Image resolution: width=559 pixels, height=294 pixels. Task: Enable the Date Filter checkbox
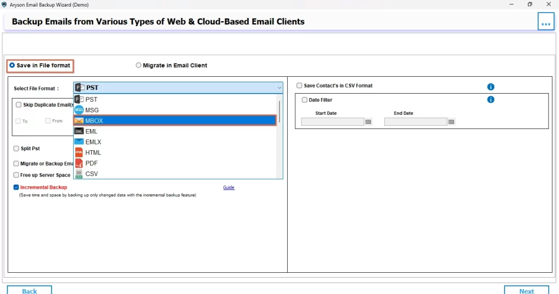pyautogui.click(x=305, y=100)
